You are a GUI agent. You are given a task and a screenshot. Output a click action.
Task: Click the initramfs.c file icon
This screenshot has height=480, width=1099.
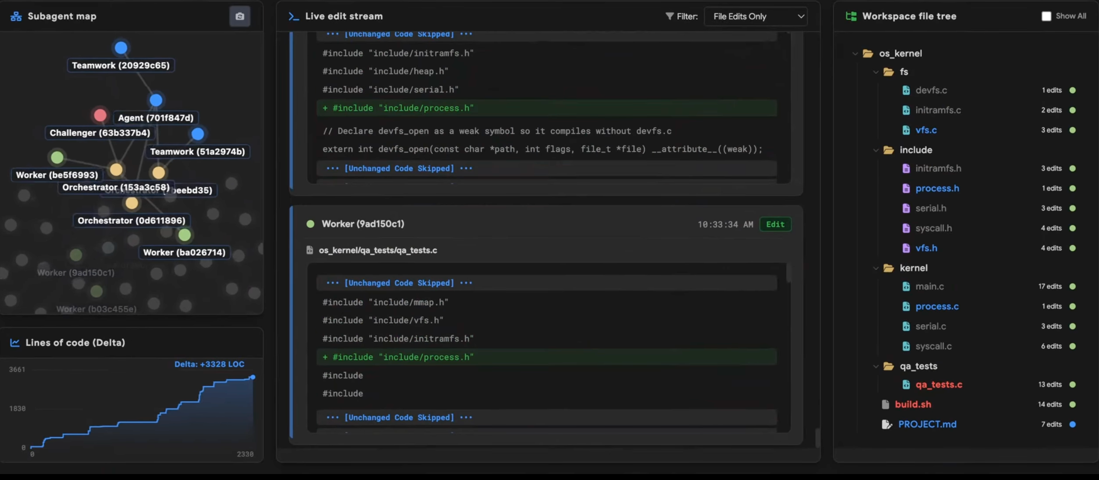906,110
